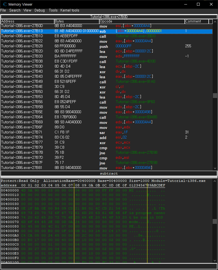Click the address header Tutorial-i386.exe+27B0D bar
Viewport: 218px width, 270px height.
click(109, 17)
